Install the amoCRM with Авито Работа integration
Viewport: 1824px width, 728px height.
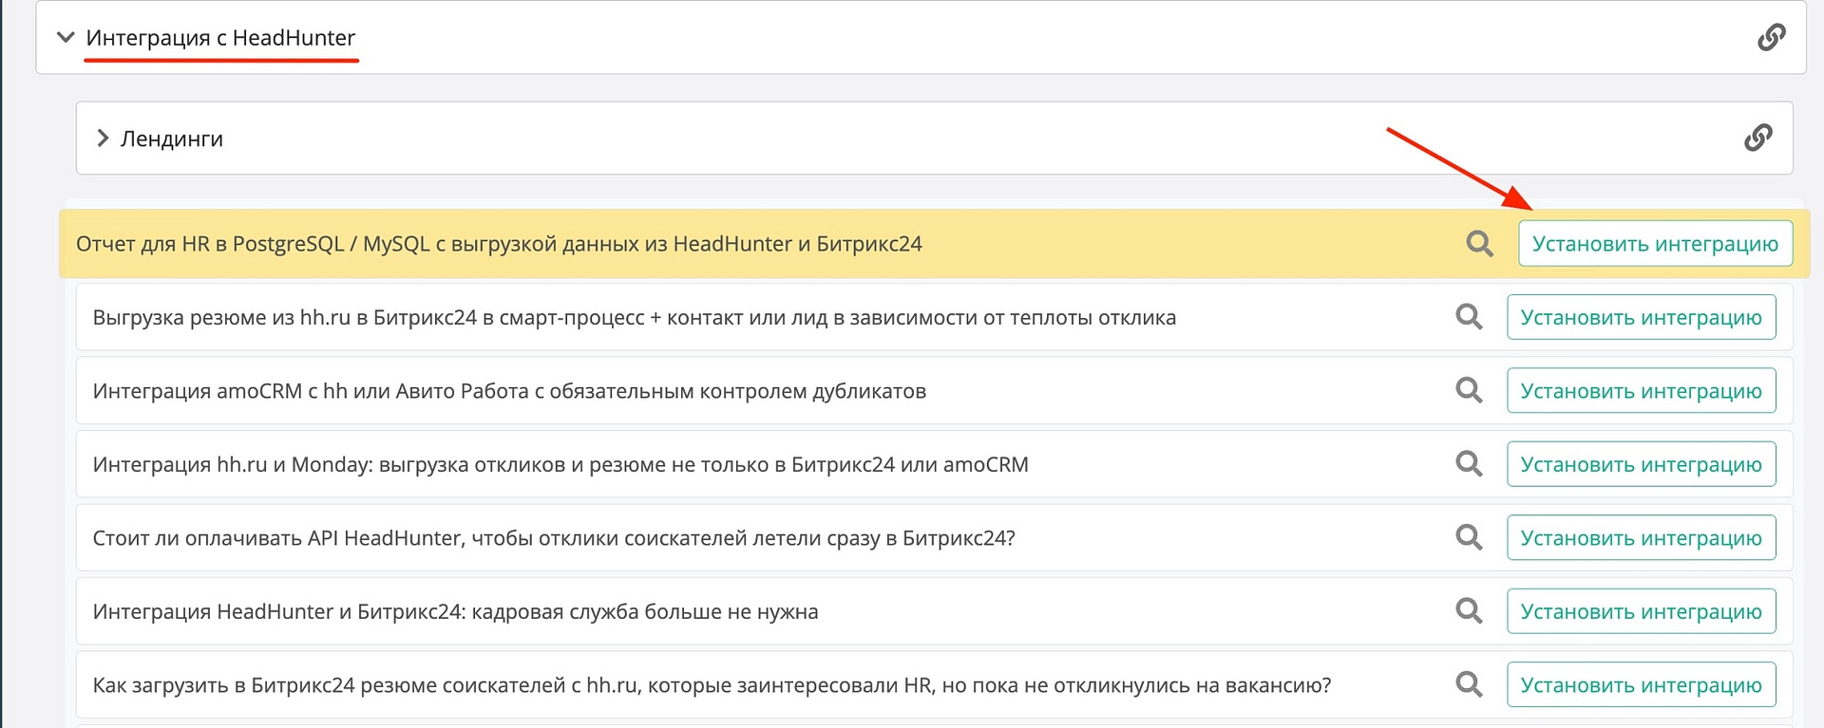(1641, 390)
